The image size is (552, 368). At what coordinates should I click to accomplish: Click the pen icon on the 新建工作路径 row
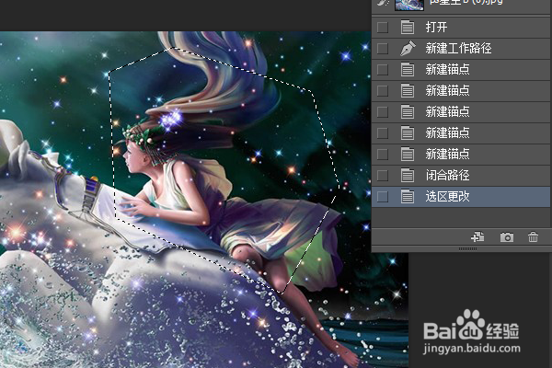[408, 48]
